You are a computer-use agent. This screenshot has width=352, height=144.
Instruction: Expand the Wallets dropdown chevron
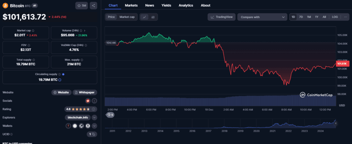tap(94, 126)
